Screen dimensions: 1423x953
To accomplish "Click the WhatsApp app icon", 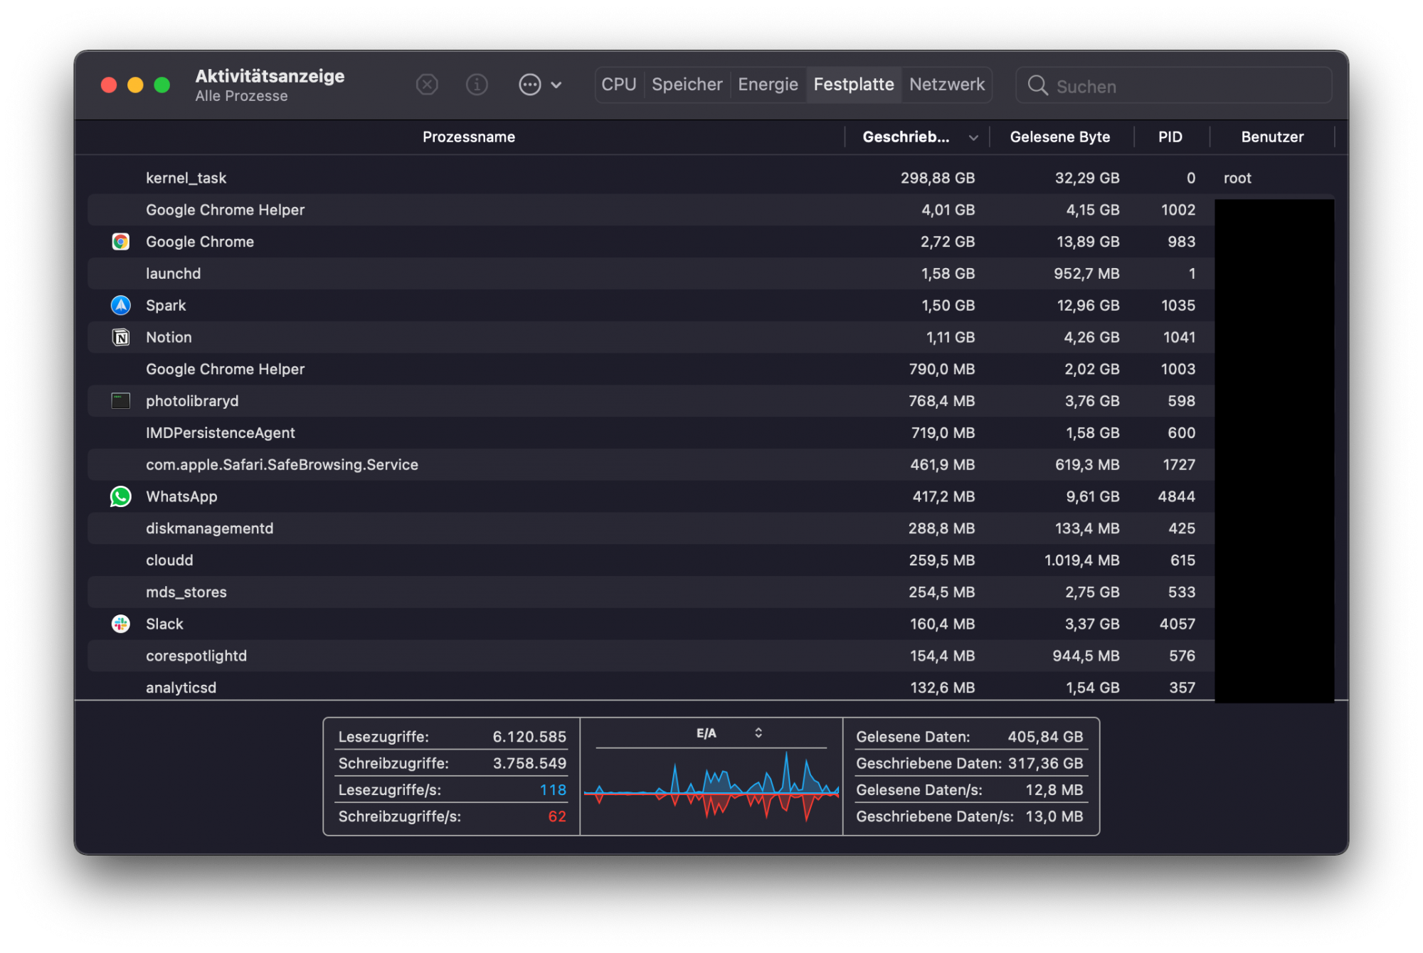I will click(x=121, y=496).
